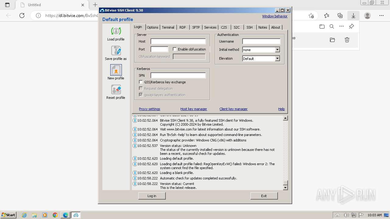Switch to the Services tab

[x=210, y=27]
